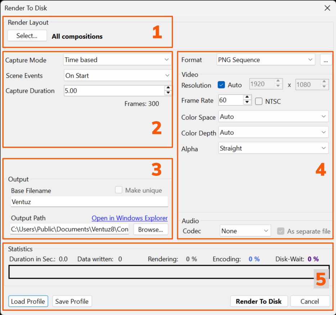Click the Save Profile button
The height and width of the screenshot is (315, 336).
[x=72, y=301]
